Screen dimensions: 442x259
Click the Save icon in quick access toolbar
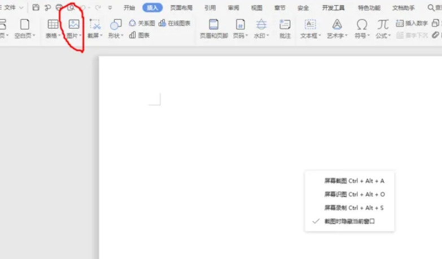coord(36,8)
